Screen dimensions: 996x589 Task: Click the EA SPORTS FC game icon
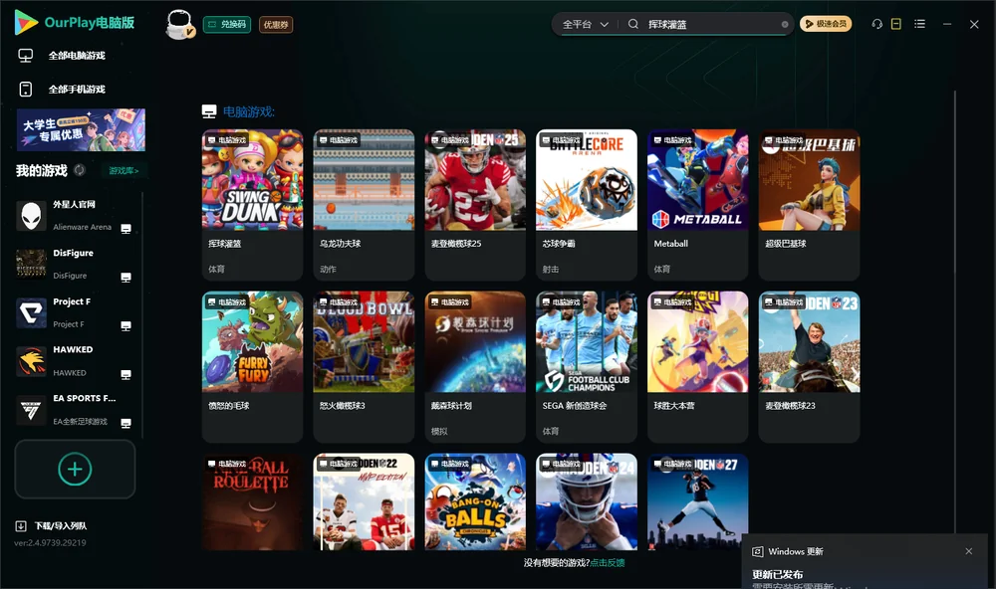pos(31,410)
